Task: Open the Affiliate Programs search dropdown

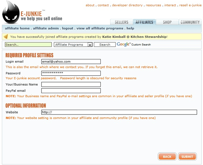Action: (73, 45)
